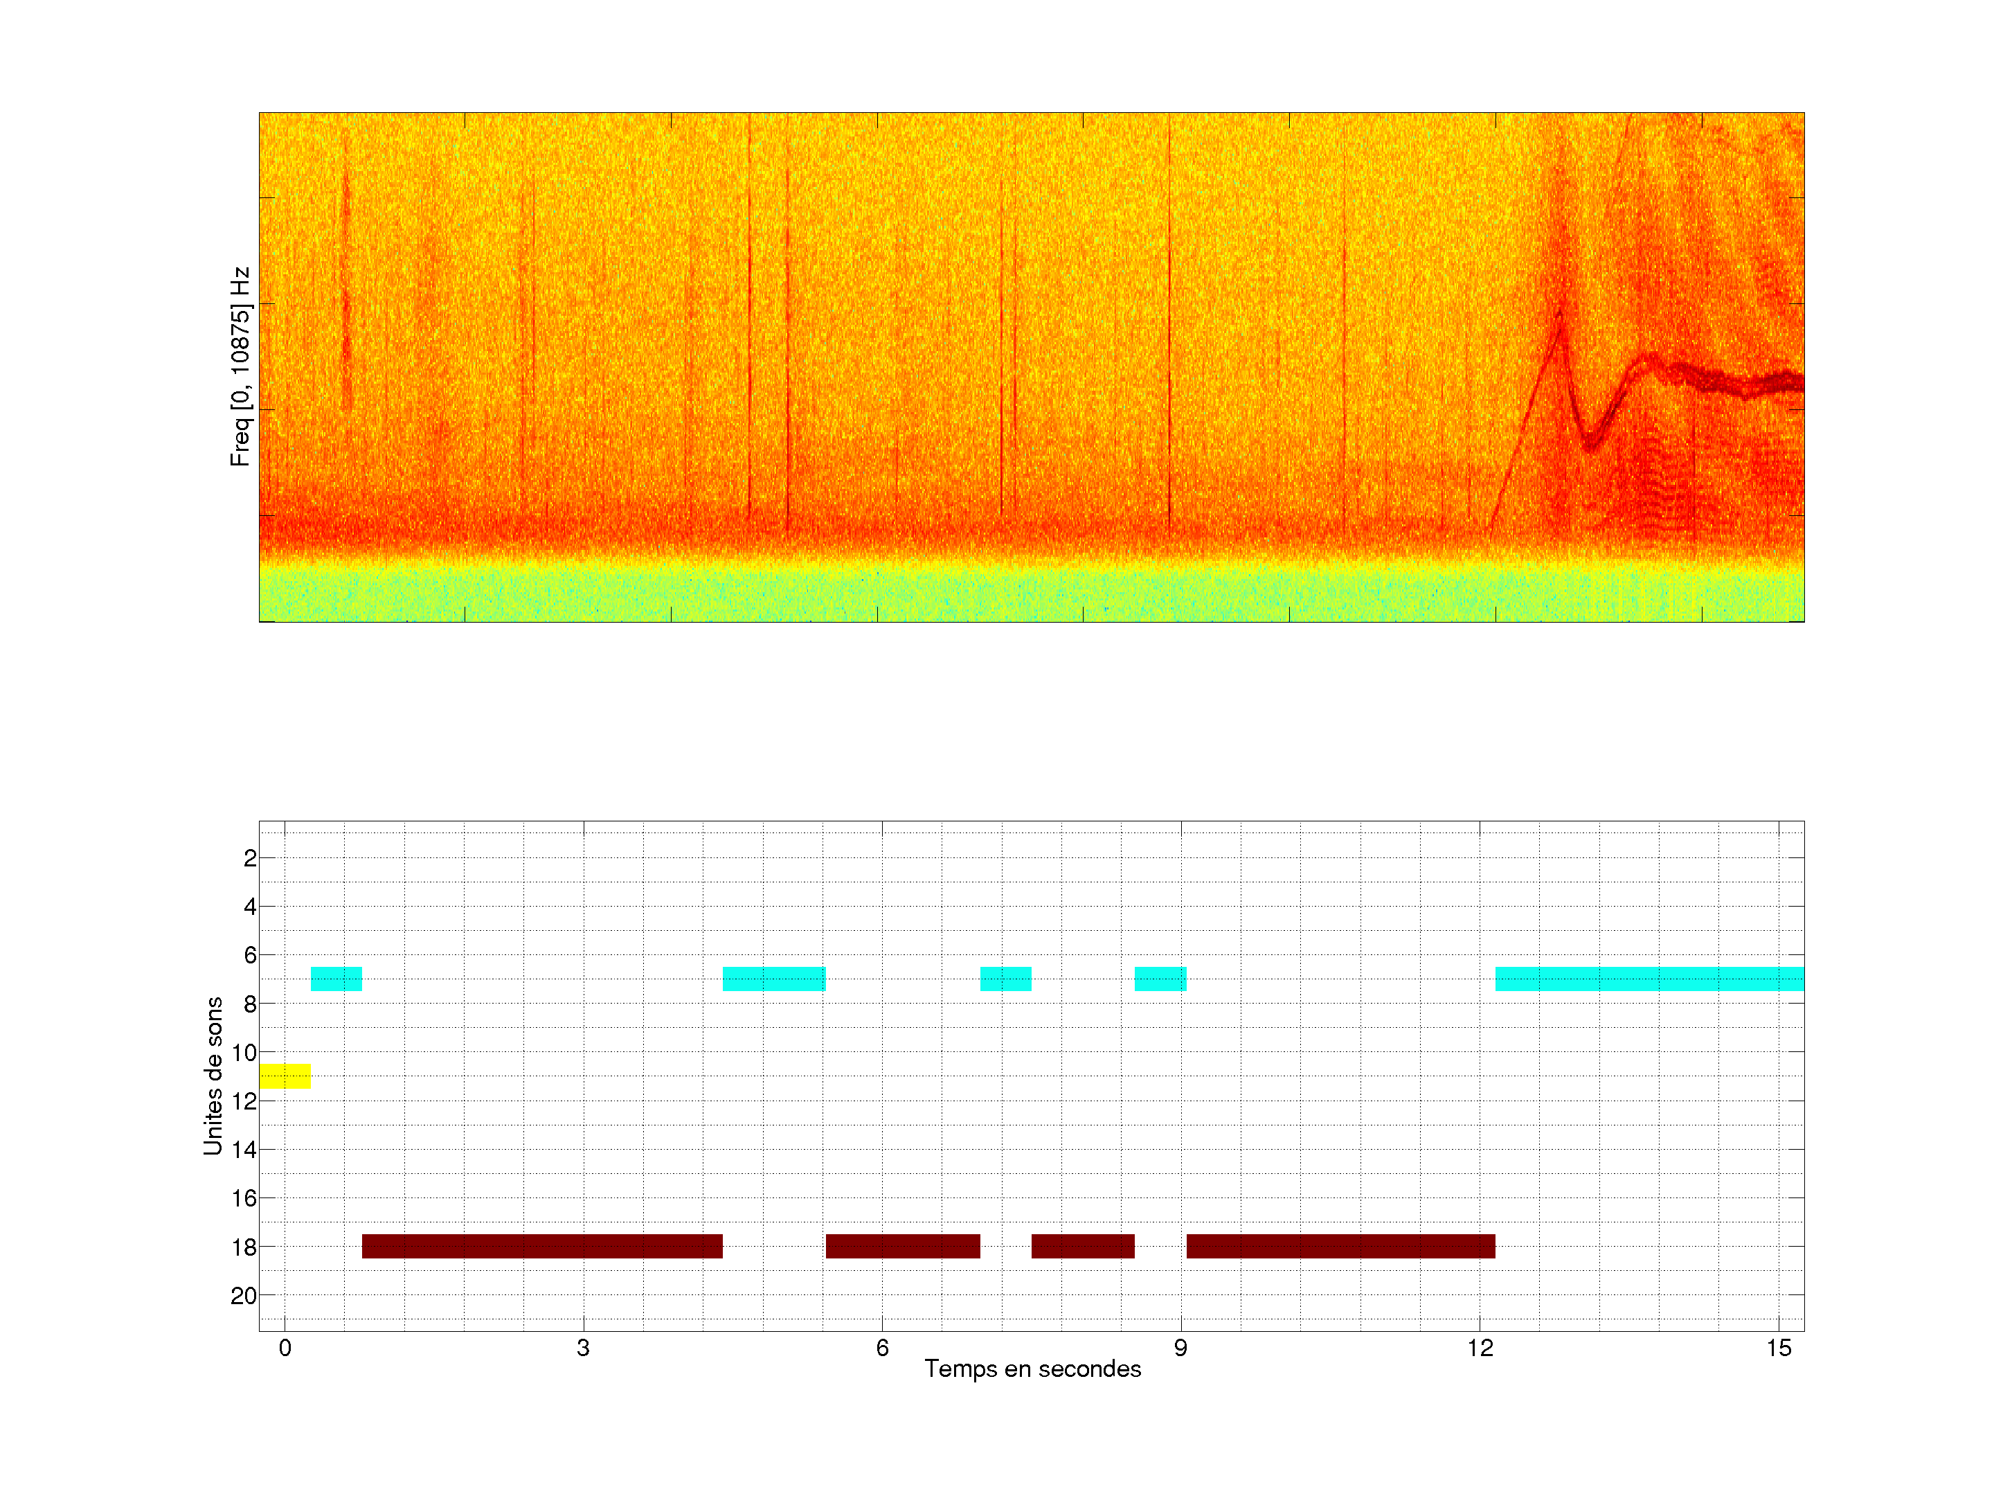Select the first short cyan segment
Image resolution: width=1994 pixels, height=1496 pixels.
[336, 979]
